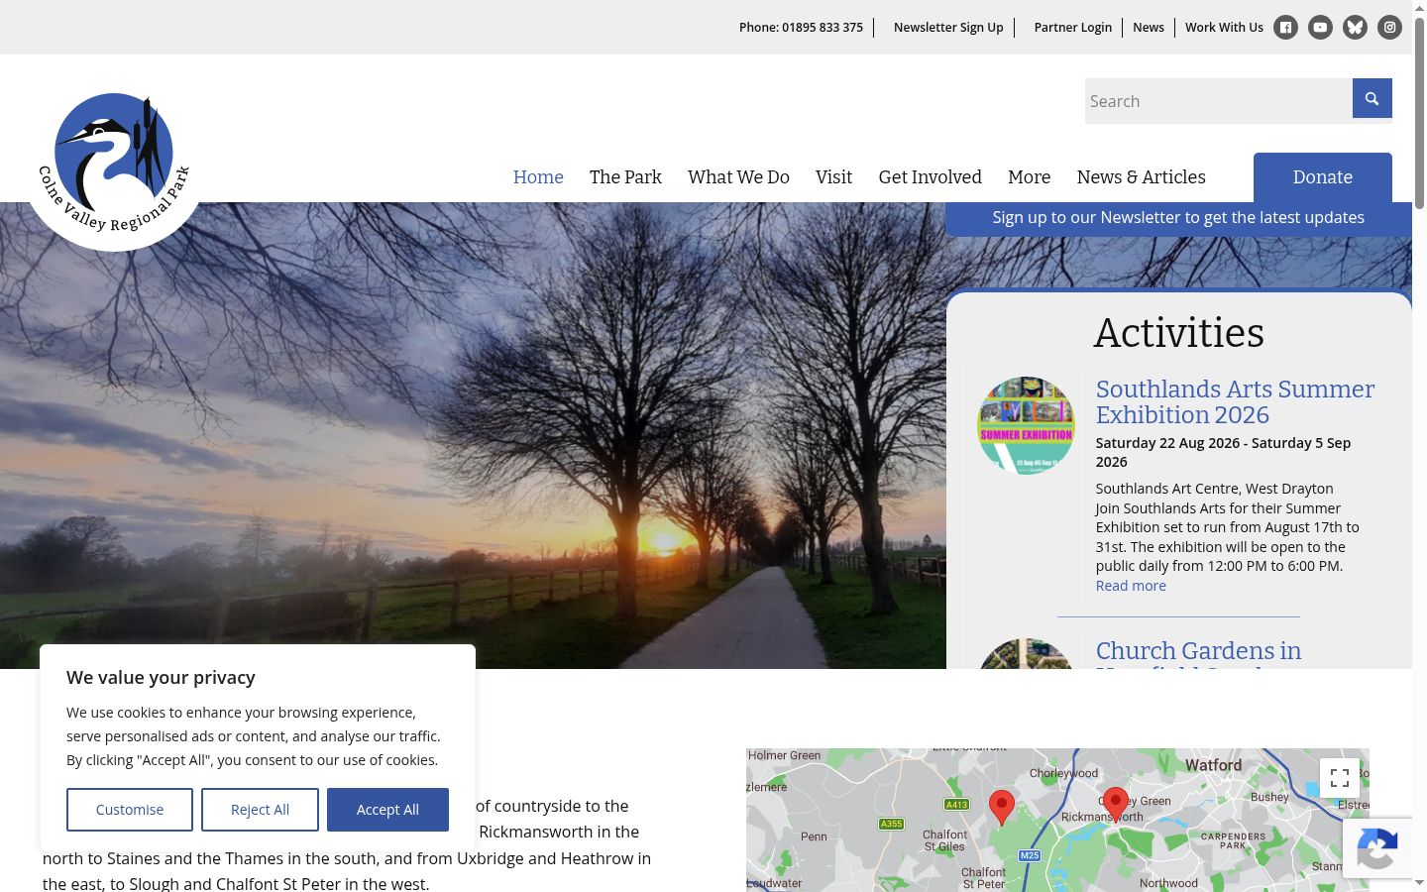
Task: Accept all cookies
Action: pyautogui.click(x=387, y=810)
